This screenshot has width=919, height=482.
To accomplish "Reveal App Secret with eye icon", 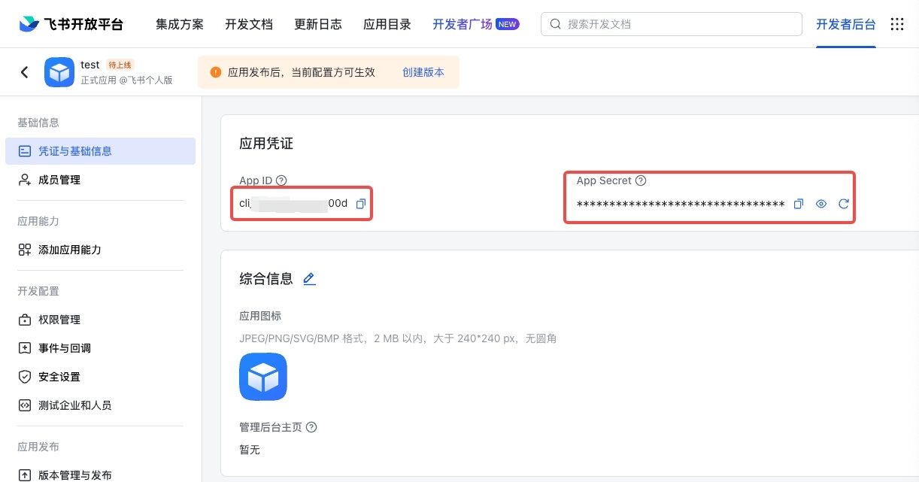I will point(821,204).
